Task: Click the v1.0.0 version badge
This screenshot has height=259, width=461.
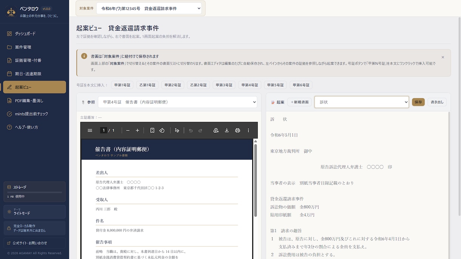Action: 46,9
